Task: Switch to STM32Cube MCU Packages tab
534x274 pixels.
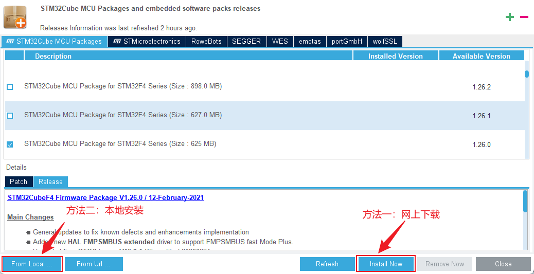Action: tap(55, 42)
